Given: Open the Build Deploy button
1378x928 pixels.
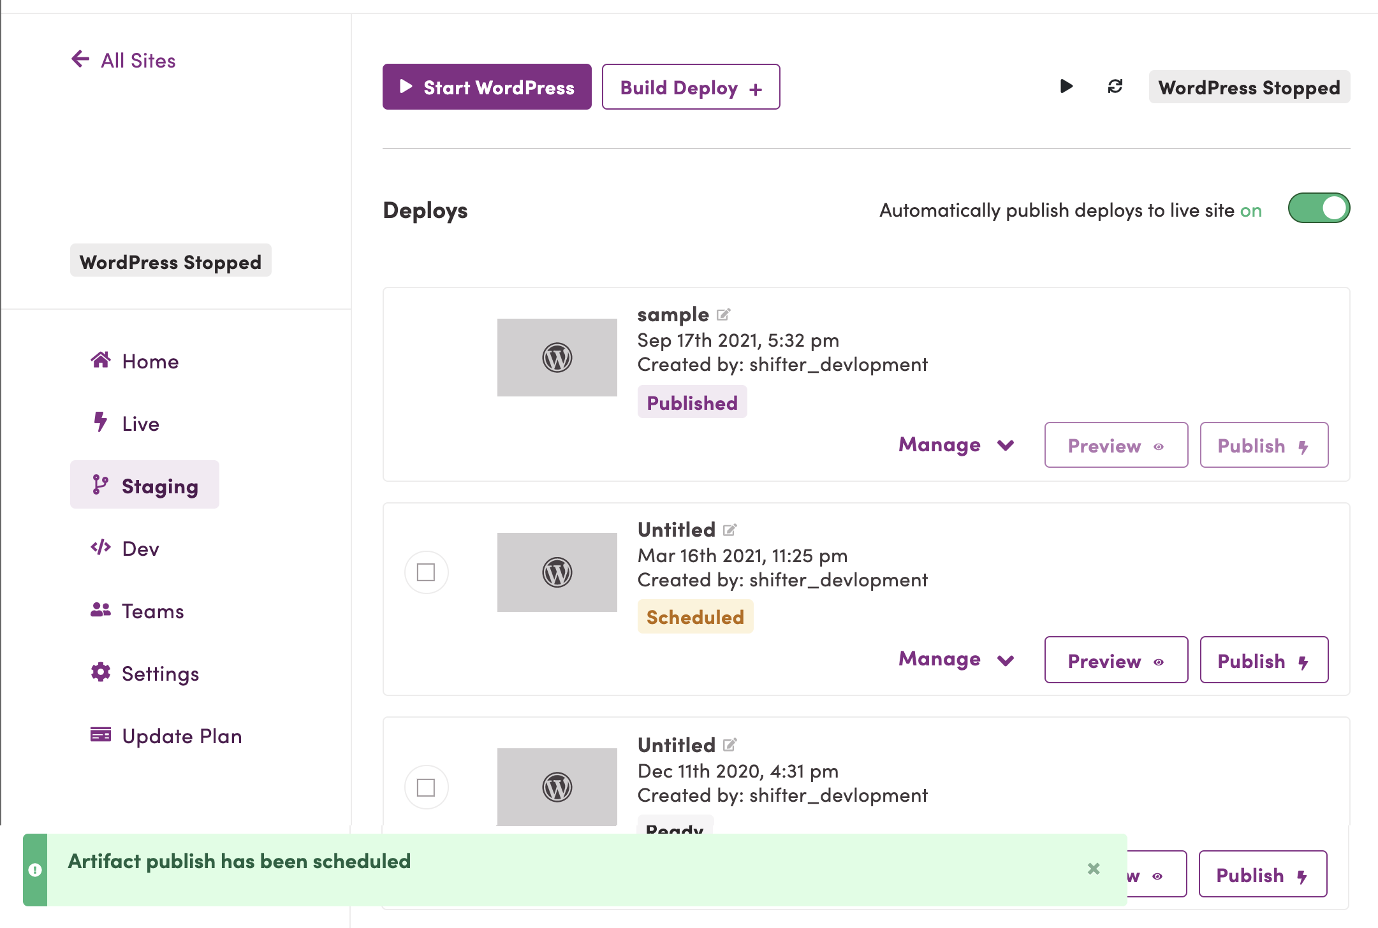Looking at the screenshot, I should coord(691,87).
